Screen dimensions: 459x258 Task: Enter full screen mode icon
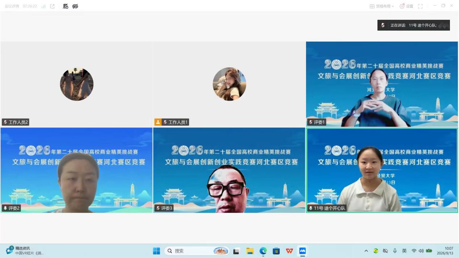pos(420,6)
